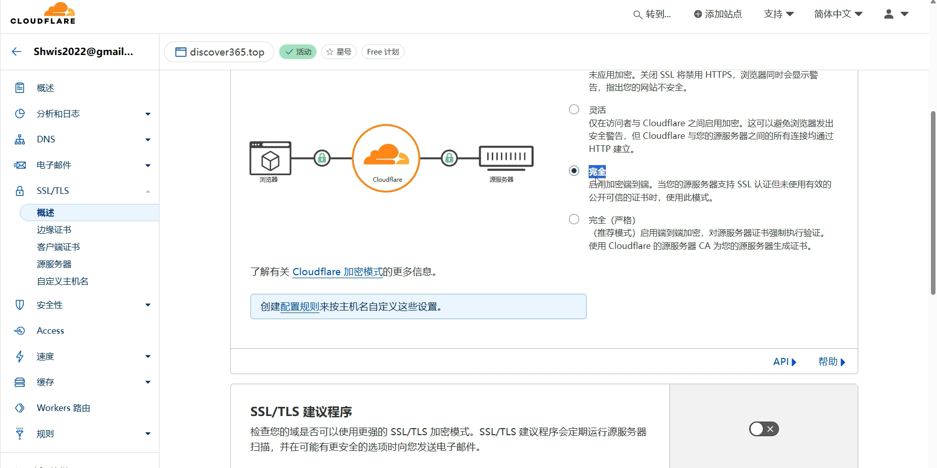
Task: Click the 活动 status badge
Action: (x=298, y=52)
